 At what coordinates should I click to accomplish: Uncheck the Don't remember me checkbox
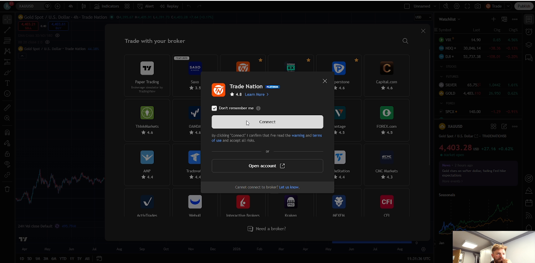point(214,108)
